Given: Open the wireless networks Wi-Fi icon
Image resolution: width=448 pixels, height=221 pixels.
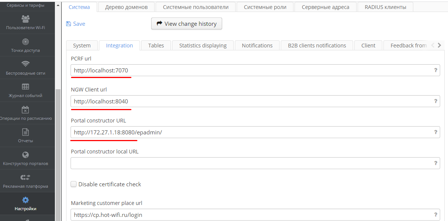Looking at the screenshot, I should pyautogui.click(x=25, y=64).
